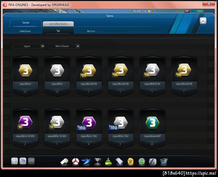
Task: Open the shopping cart store icon
Action: pos(164,162)
